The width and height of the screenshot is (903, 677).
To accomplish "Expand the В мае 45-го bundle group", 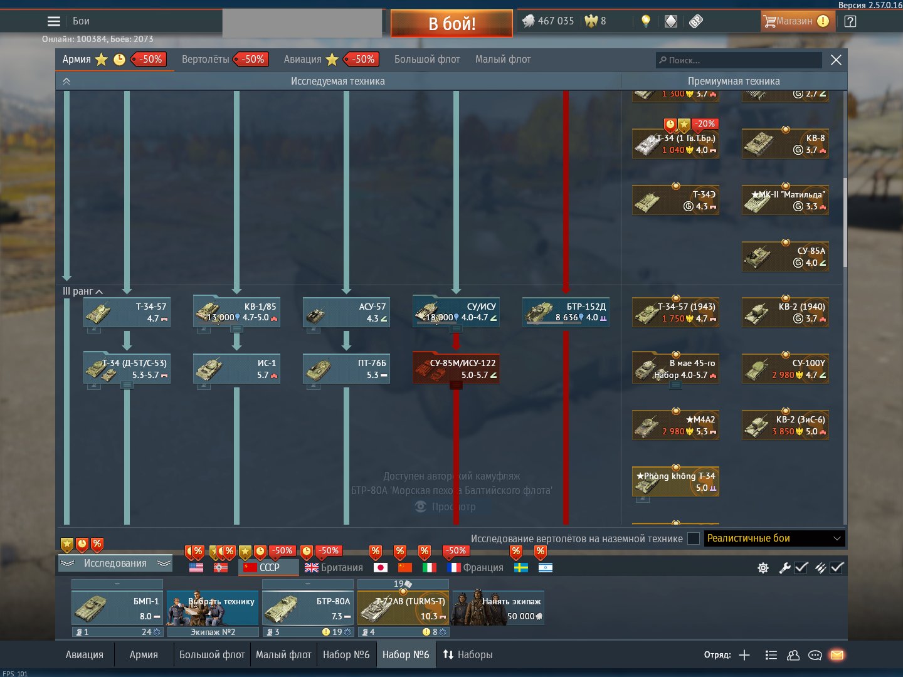I will point(675,385).
